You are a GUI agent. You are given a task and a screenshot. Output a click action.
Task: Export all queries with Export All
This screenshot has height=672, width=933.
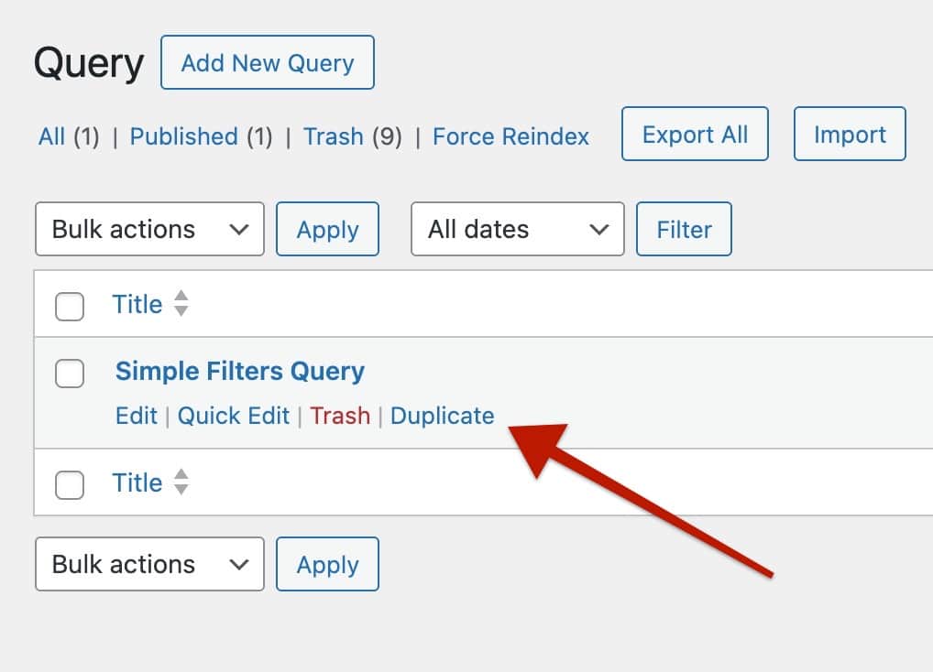pos(694,134)
